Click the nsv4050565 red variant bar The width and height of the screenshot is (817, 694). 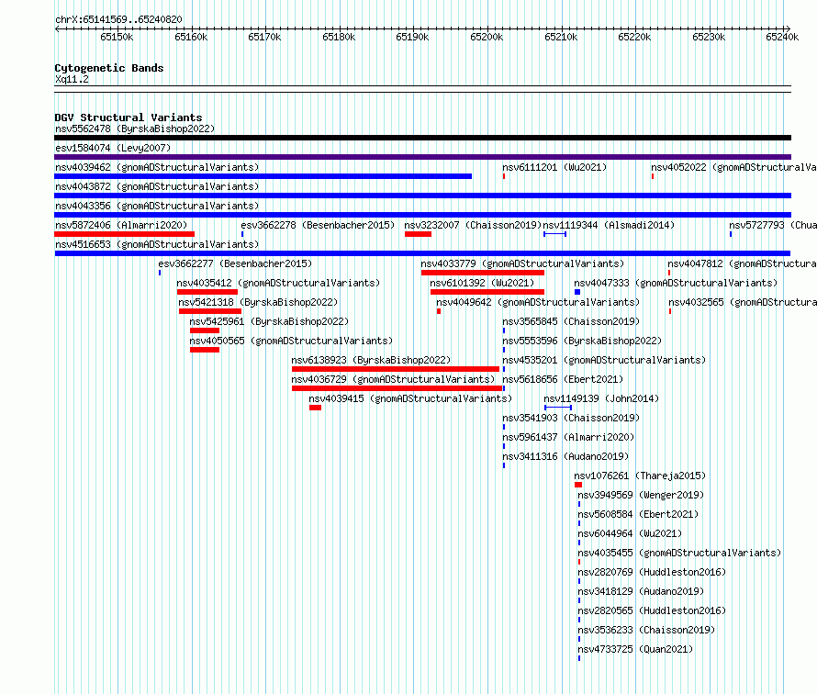click(205, 350)
